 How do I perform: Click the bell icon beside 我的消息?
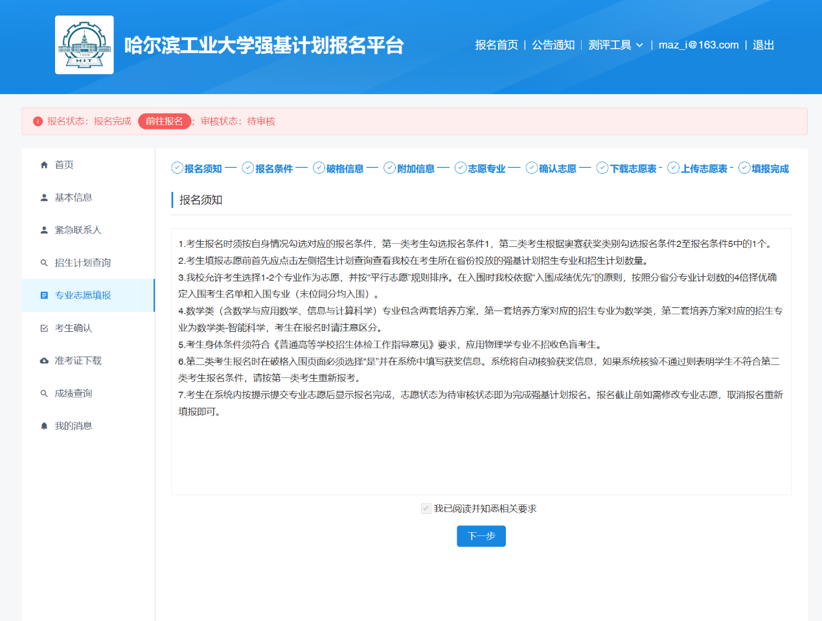[44, 426]
